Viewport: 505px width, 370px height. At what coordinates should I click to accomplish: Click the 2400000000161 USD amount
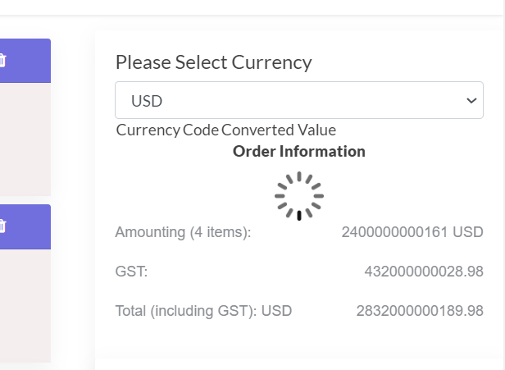click(412, 232)
